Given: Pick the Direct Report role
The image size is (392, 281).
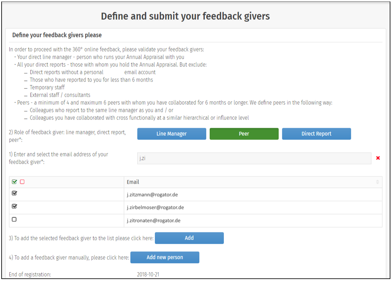Looking at the screenshot, I should coord(316,134).
